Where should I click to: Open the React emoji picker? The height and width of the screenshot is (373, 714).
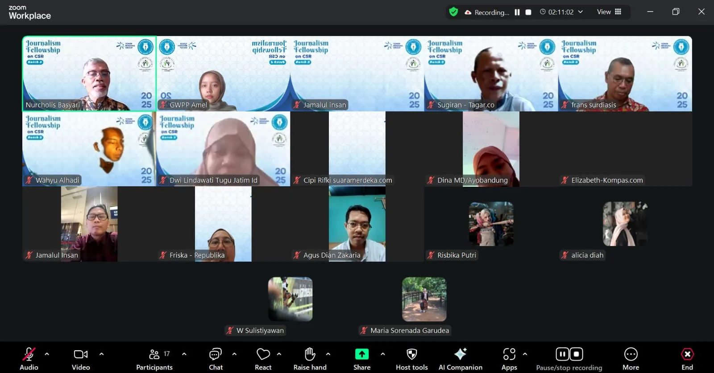point(263,359)
